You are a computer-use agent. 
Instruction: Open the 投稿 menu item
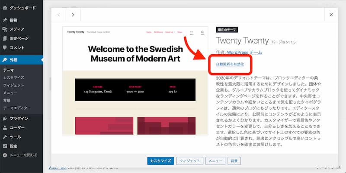[x=22, y=20]
